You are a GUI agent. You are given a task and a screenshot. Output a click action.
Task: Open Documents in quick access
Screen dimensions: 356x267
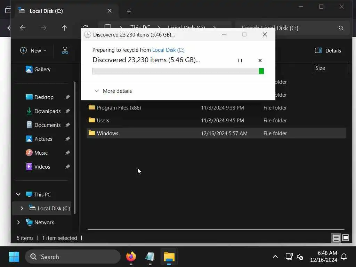click(x=43, y=125)
